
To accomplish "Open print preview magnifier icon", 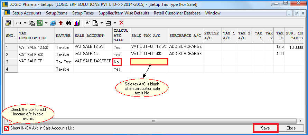I will (x=95, y=23).
